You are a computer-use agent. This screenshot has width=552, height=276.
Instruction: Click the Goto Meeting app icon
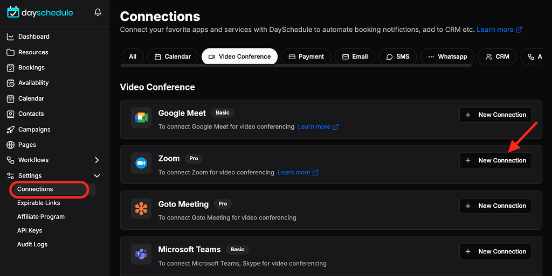tap(141, 208)
